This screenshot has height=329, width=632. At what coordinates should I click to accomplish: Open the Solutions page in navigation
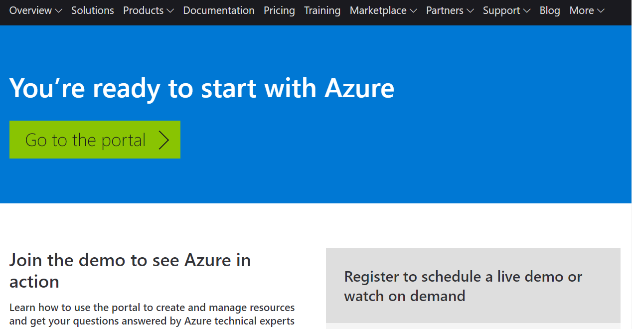(92, 10)
